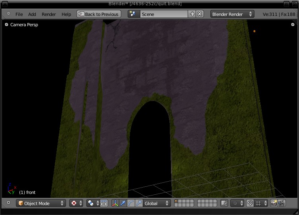
Task: Render OpenGL animation with clapperboard icon
Action: 282,203
